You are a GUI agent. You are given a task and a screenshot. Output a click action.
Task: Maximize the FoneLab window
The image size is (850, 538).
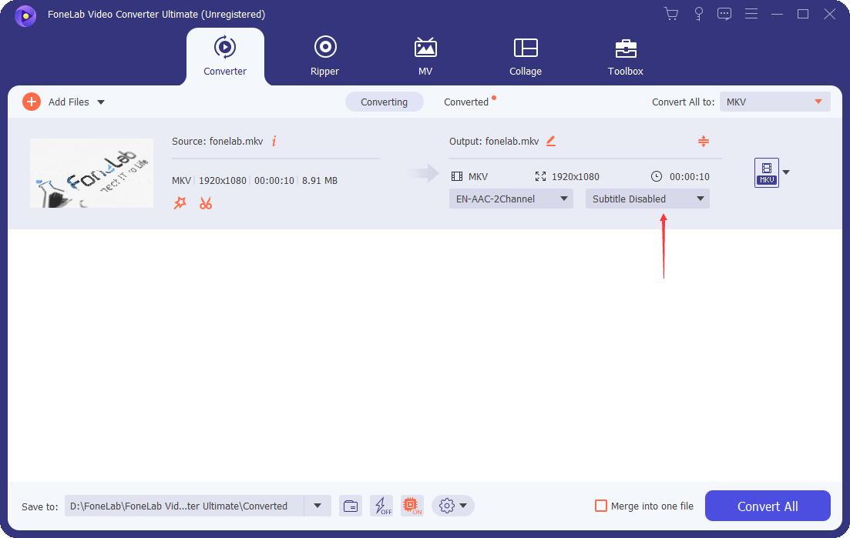point(803,14)
